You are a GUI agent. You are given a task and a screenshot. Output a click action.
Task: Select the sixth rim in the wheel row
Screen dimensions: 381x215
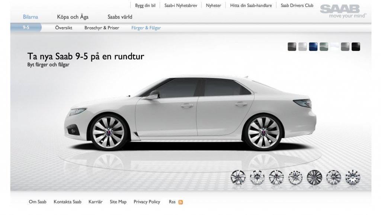click(x=333, y=177)
